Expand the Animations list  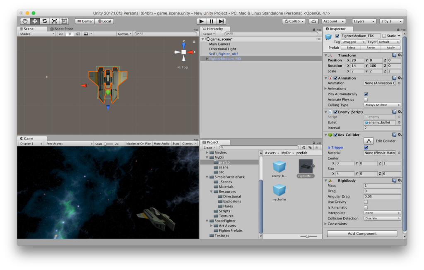(x=325, y=89)
